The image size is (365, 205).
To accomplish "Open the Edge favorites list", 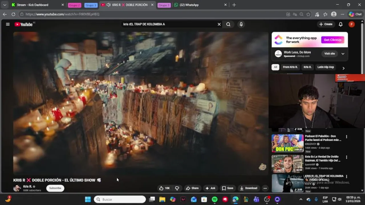I will [325, 14].
